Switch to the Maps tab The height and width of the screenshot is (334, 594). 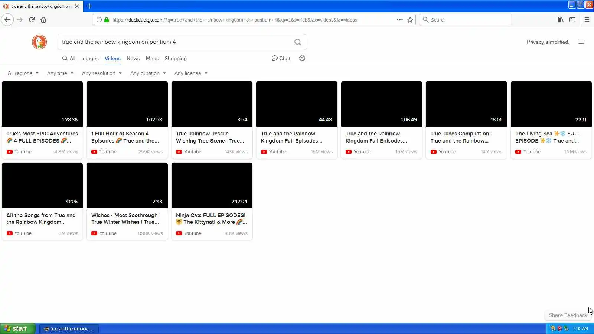click(x=152, y=58)
